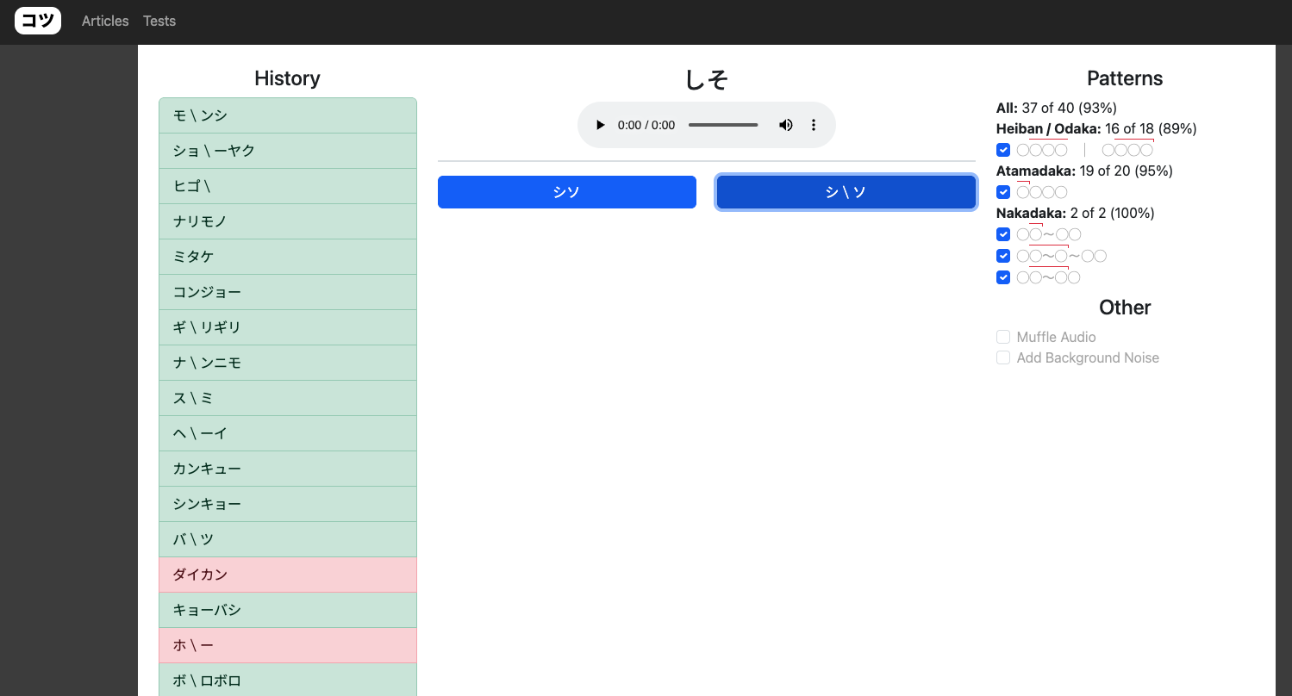Select history entry キョーバシ
This screenshot has height=696, width=1292.
pos(288,610)
